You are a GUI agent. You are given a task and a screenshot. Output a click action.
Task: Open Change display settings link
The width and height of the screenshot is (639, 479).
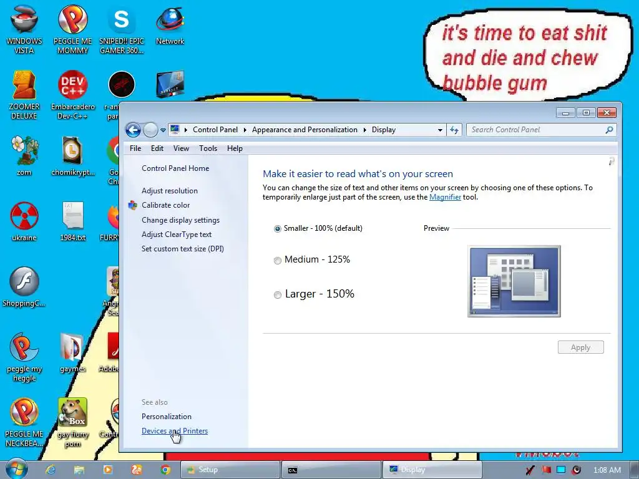180,220
